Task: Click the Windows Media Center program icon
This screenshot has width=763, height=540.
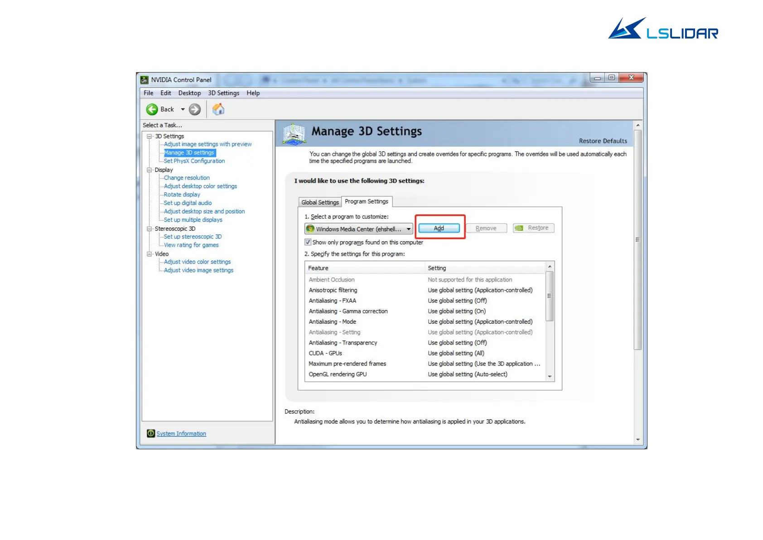Action: click(310, 229)
